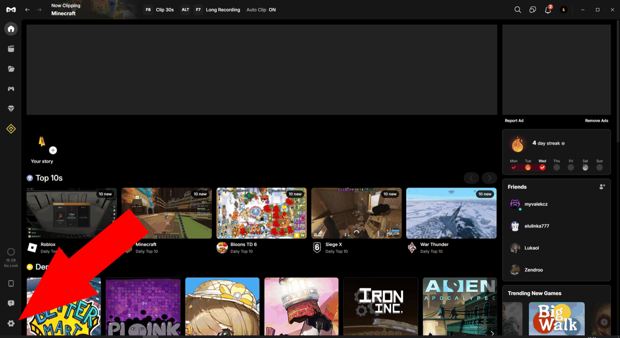Image resolution: width=620 pixels, height=338 pixels.
Task: Open the War Thunder Top 10 thumbnail
Action: 451,213
